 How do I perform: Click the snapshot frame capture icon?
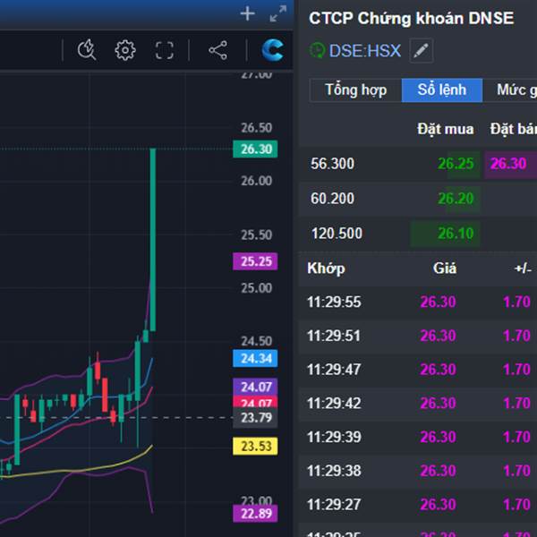tap(165, 50)
